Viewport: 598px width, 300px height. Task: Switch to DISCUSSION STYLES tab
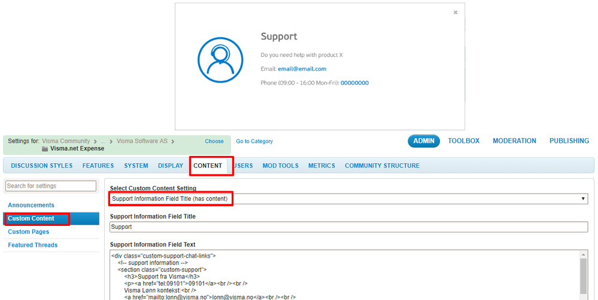(x=41, y=166)
